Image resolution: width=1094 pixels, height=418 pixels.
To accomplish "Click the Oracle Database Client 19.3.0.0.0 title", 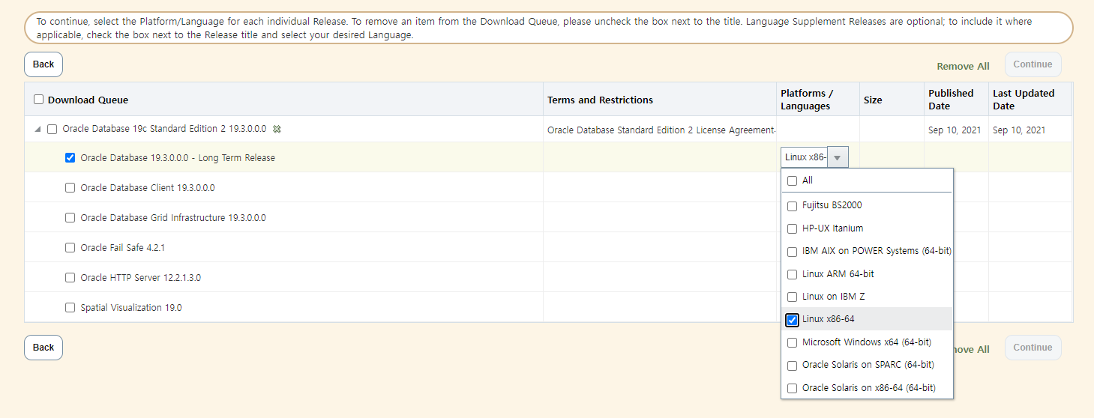I will (x=148, y=188).
